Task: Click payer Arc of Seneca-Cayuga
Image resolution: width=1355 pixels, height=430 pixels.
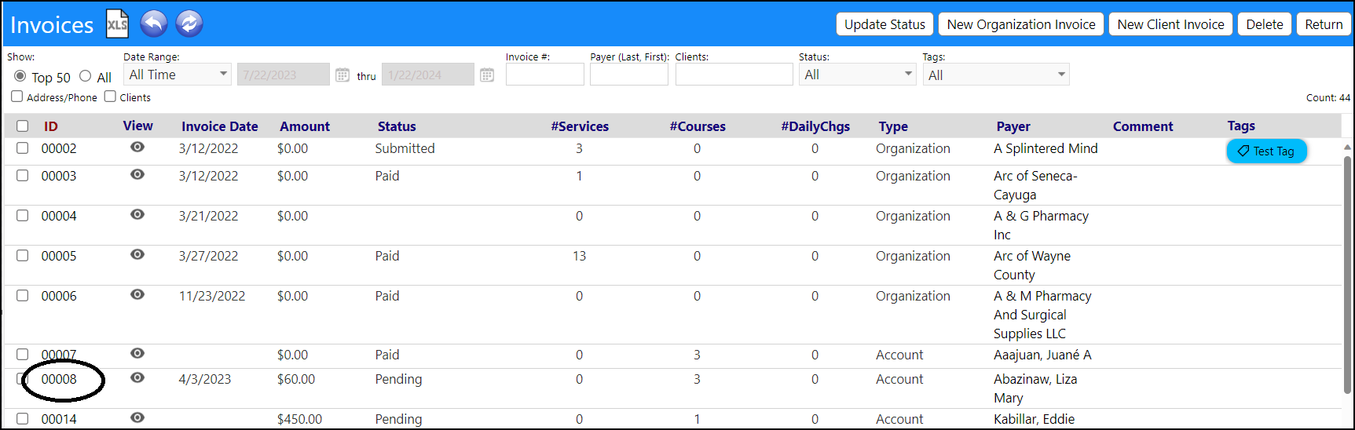Action: tap(1035, 185)
